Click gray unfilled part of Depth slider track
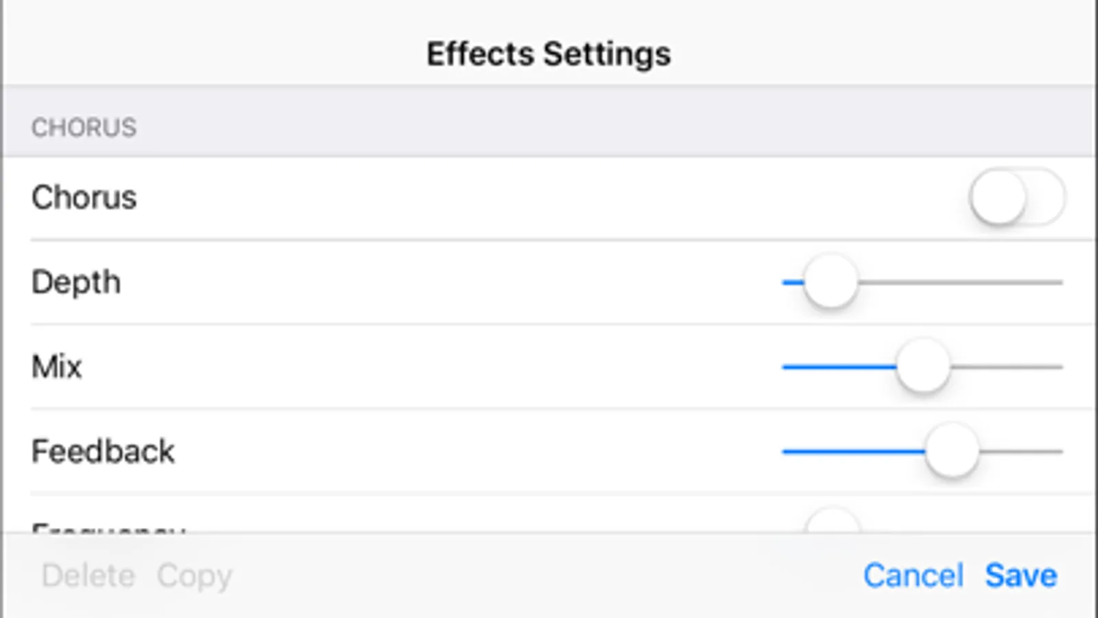 tap(961, 282)
